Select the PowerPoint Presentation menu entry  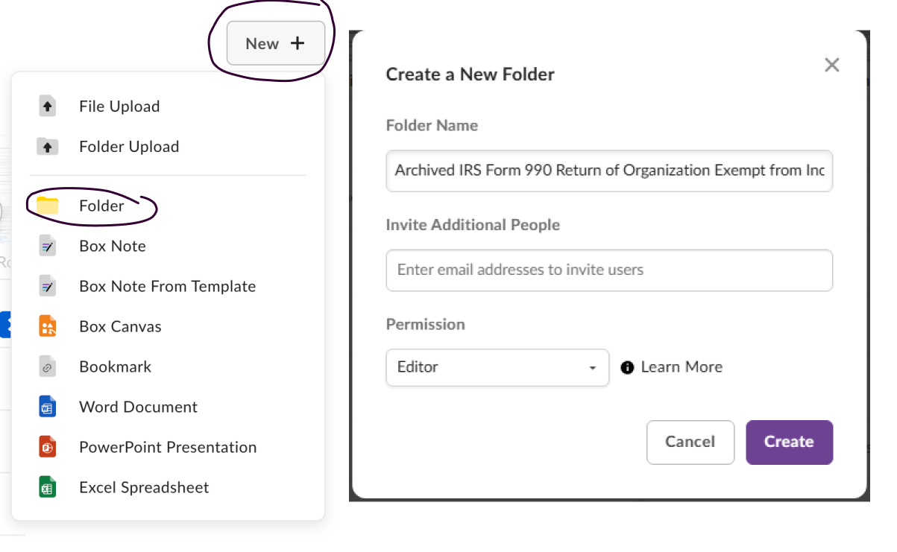(x=168, y=447)
